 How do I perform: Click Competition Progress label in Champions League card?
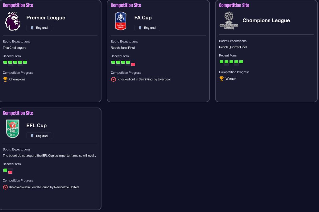[234, 72]
